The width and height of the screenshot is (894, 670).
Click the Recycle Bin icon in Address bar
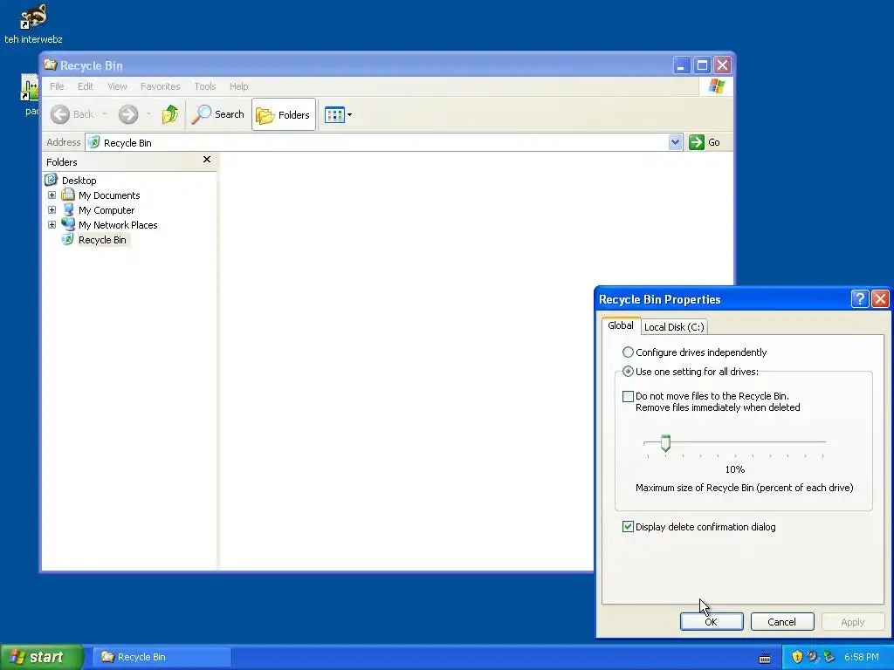94,142
